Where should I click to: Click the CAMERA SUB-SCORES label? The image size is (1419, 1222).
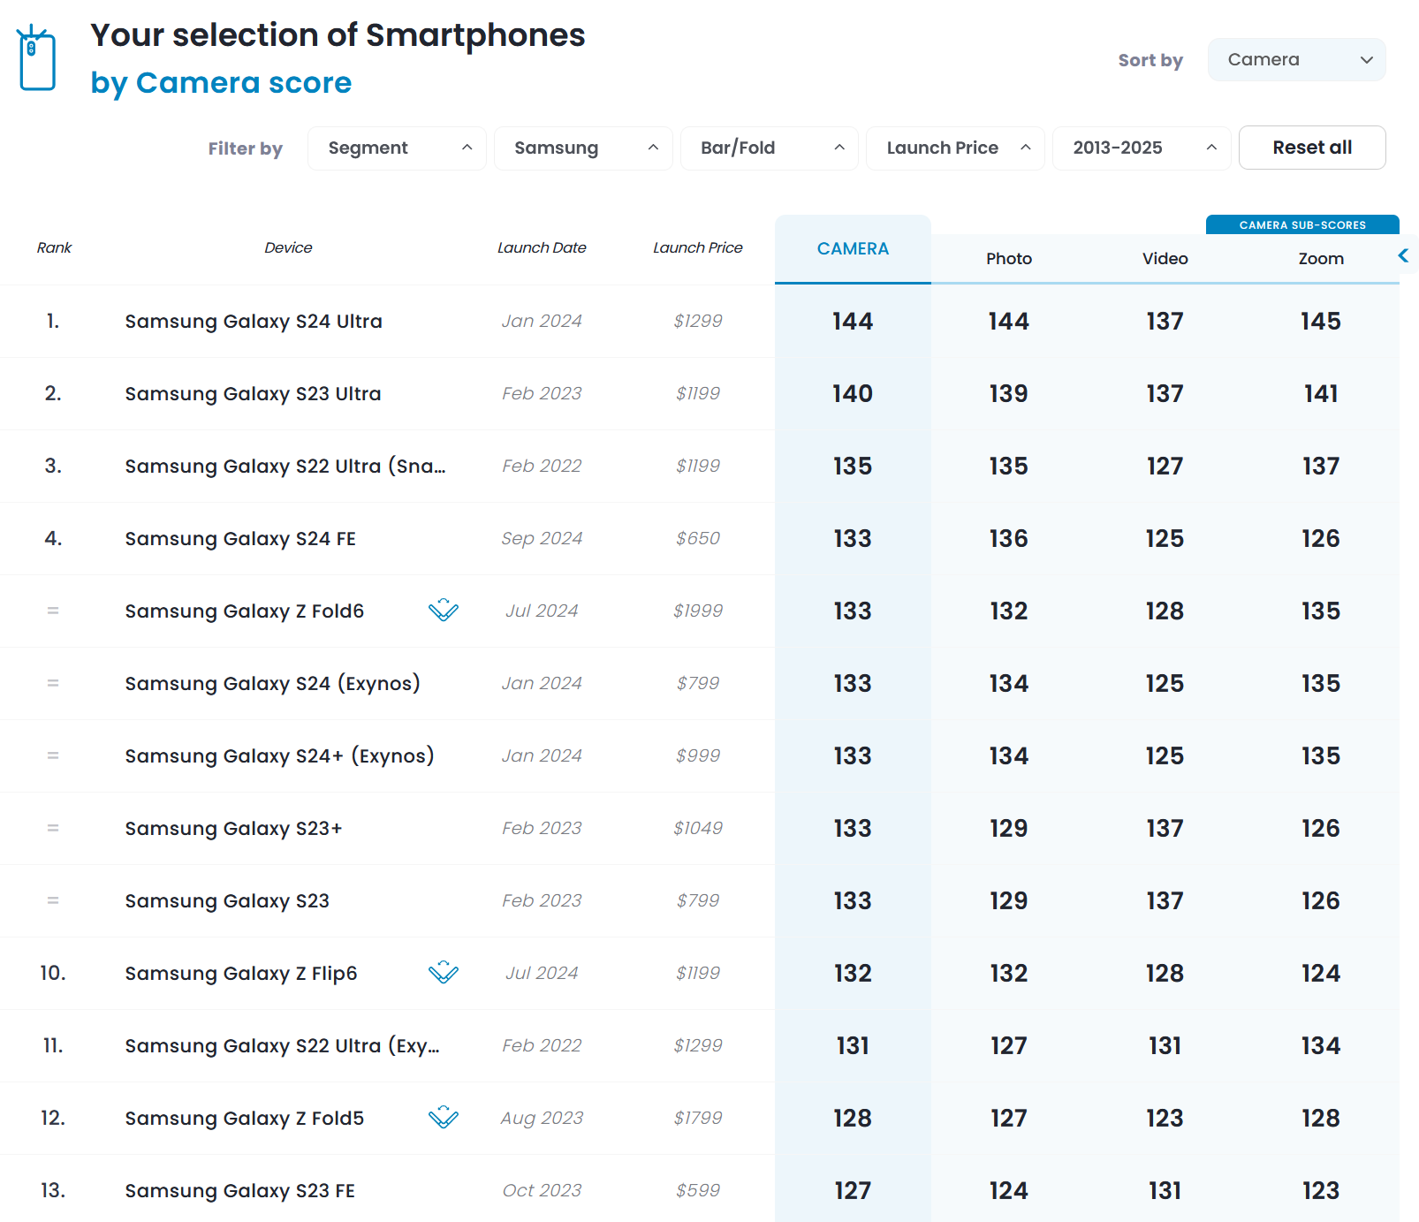(x=1302, y=224)
